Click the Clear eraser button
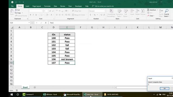 pos(151,16)
